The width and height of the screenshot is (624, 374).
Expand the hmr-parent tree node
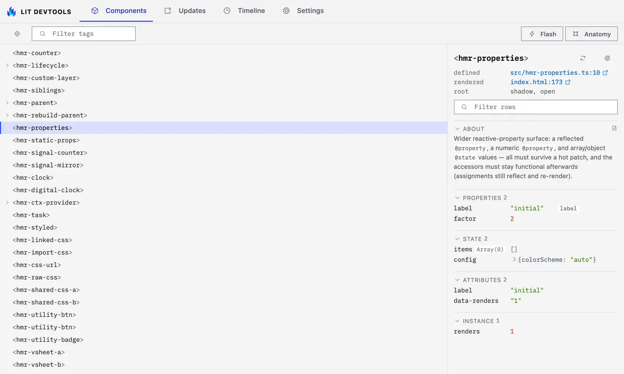point(7,103)
